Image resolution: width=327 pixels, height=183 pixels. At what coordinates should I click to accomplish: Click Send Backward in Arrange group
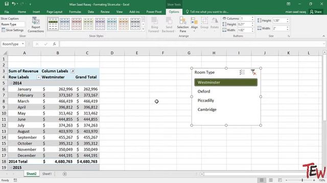click(169, 25)
